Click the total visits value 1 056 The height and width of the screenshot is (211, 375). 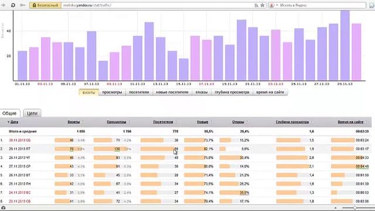pos(81,131)
